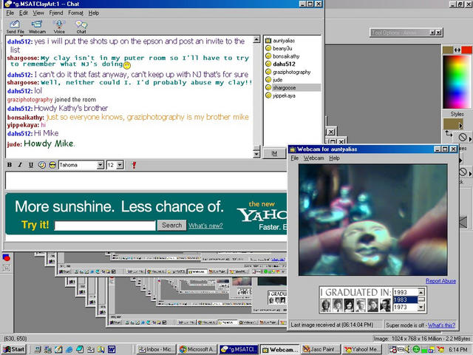Open the Edit menu in chat window
Image resolution: width=473 pixels, height=355 pixels.
(x=23, y=13)
